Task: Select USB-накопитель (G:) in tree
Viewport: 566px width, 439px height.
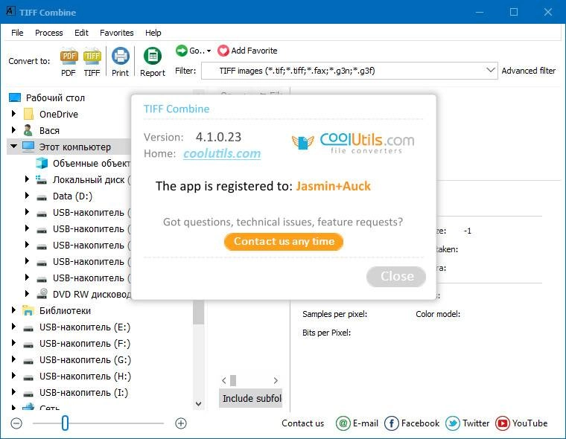Action: click(x=85, y=359)
